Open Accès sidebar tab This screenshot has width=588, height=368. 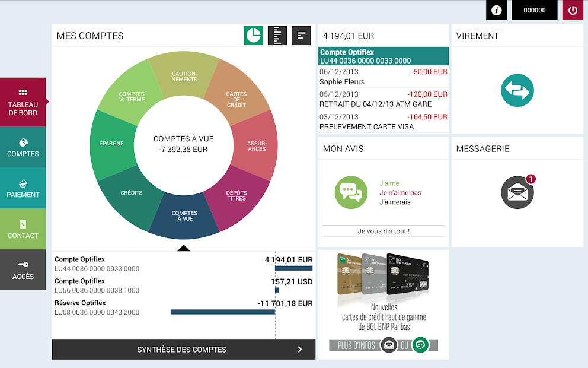[x=23, y=270]
